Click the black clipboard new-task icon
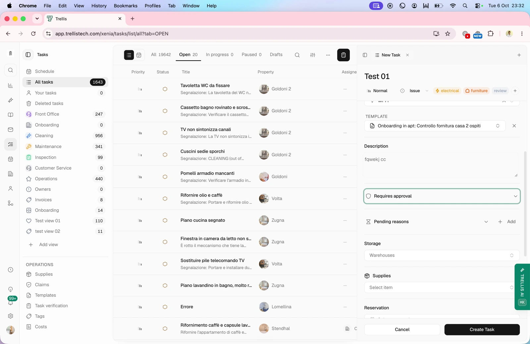Viewport: 530px width, 344px height. 344,55
